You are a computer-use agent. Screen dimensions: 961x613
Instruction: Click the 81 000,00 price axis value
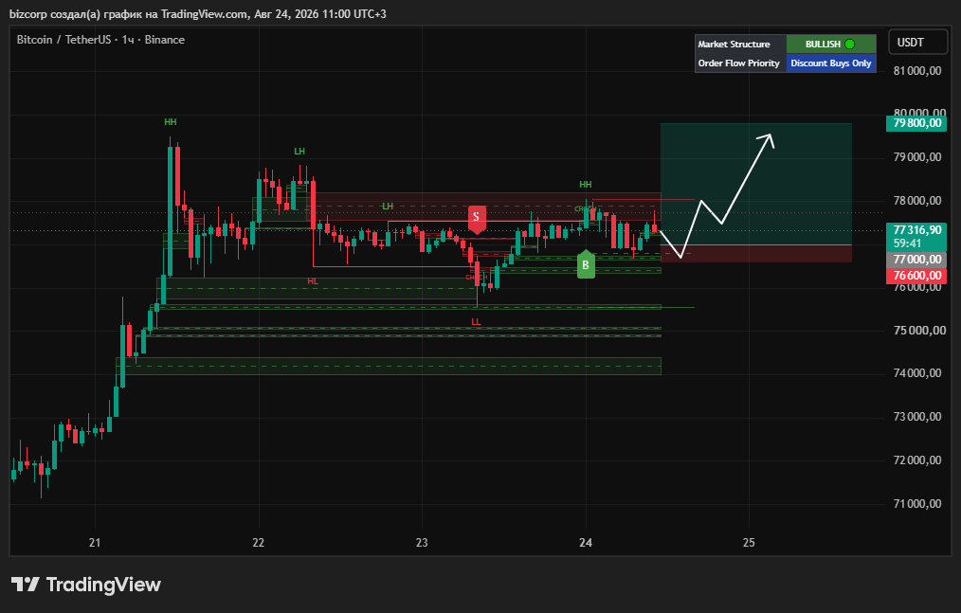point(917,71)
